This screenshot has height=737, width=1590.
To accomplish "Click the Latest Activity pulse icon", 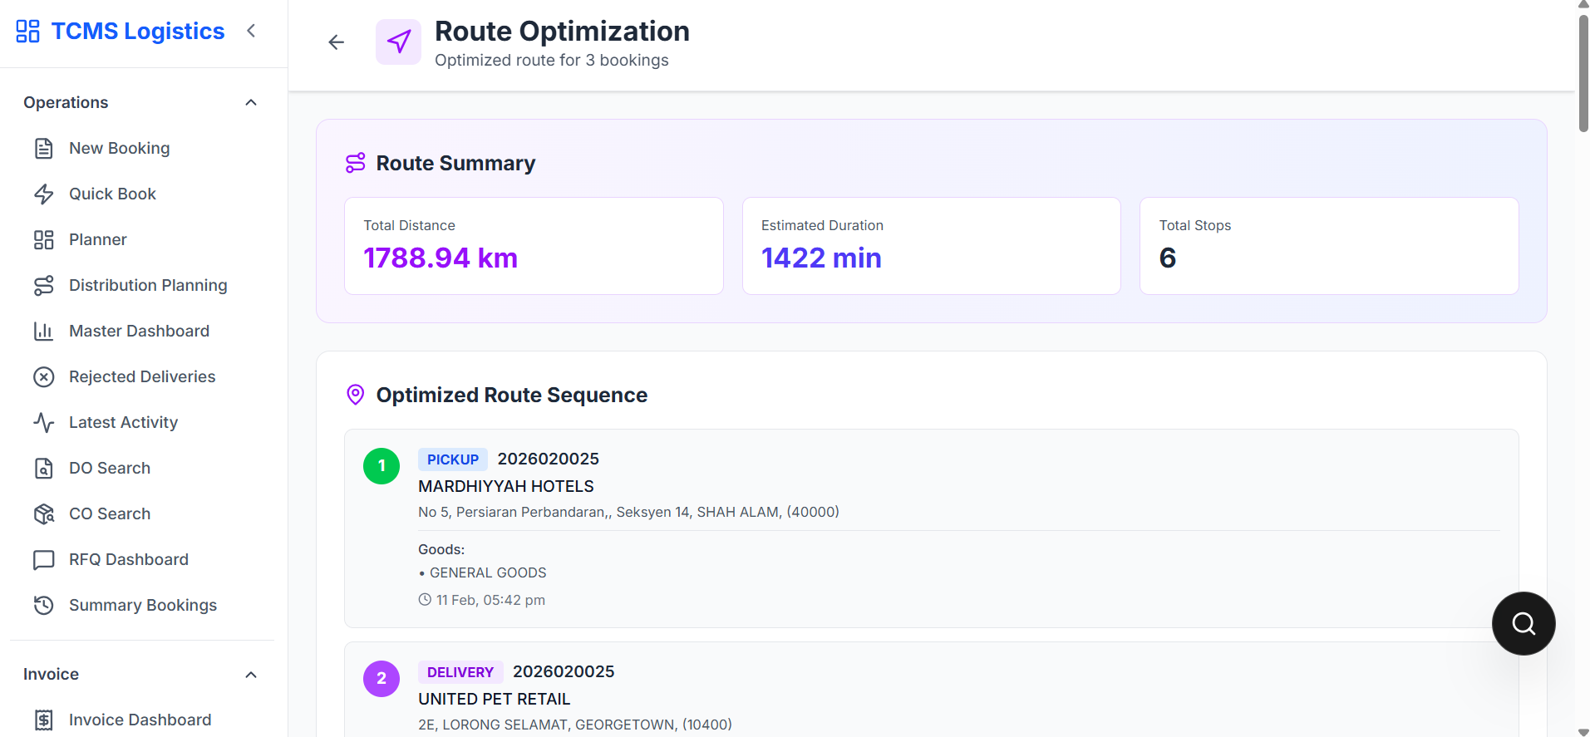I will point(44,423).
